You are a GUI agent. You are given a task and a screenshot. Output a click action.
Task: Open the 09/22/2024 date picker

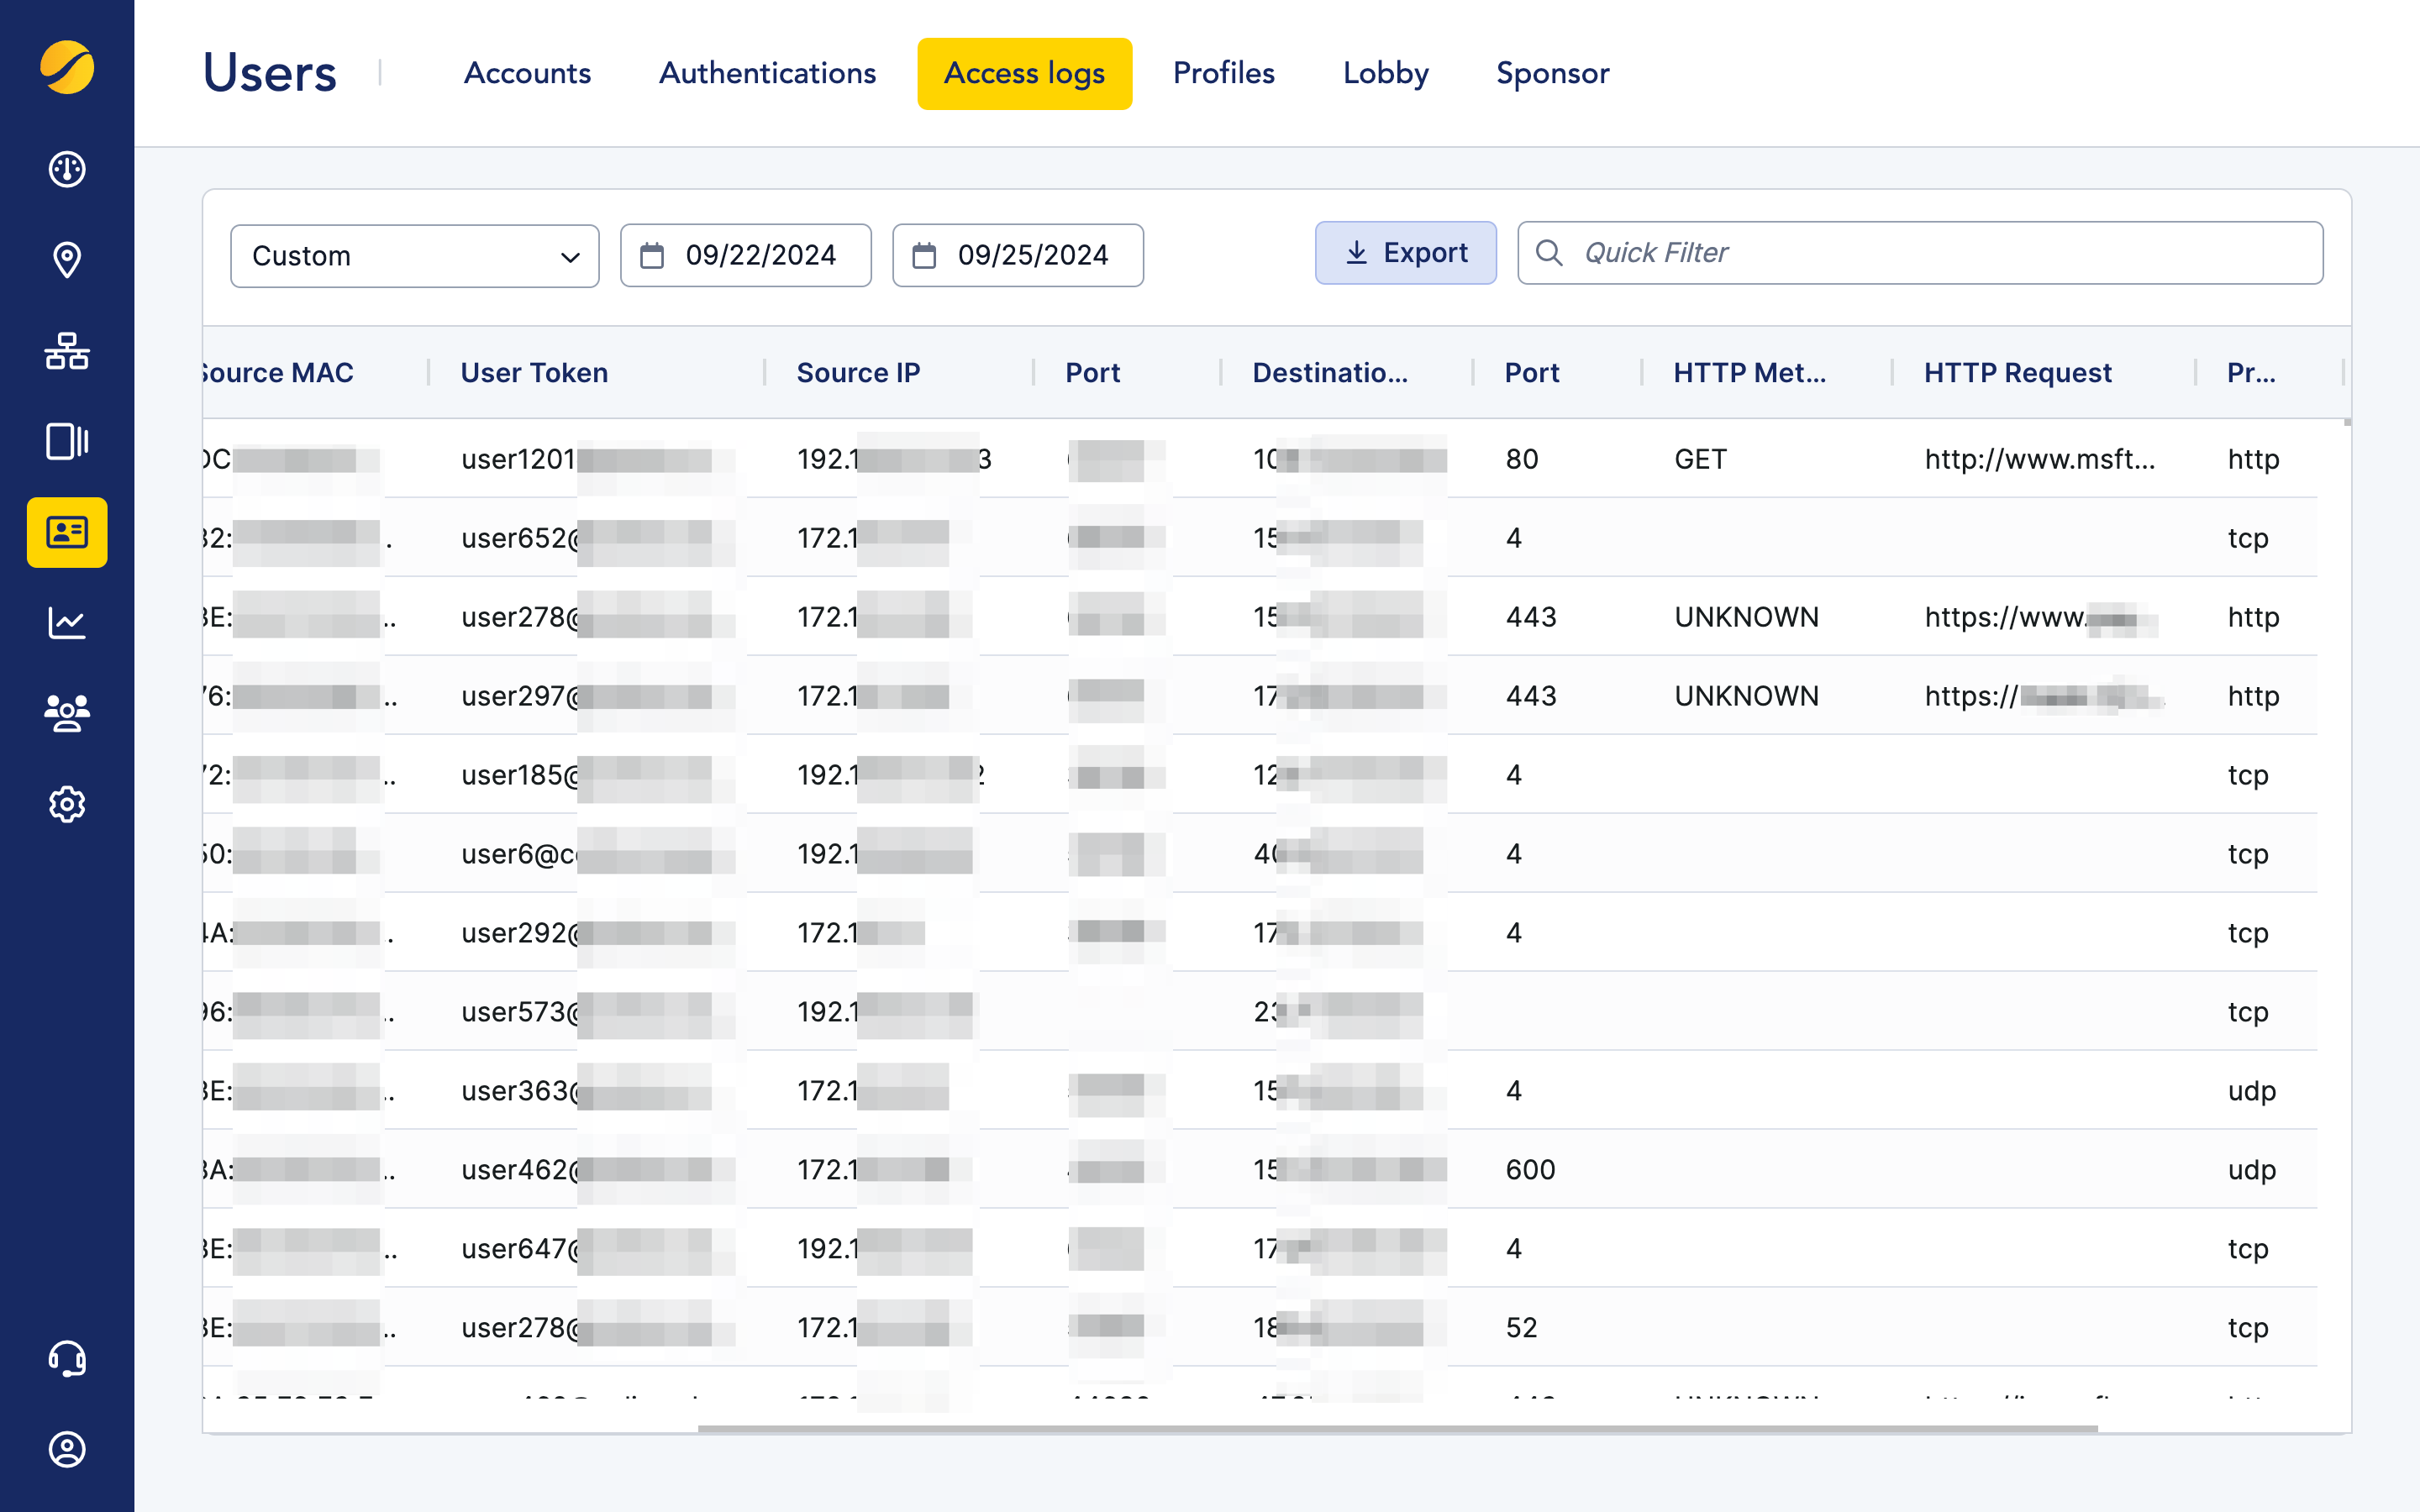click(x=745, y=255)
